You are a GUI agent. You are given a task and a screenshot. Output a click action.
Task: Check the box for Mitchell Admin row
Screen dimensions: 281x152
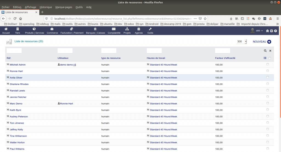coord(268,65)
